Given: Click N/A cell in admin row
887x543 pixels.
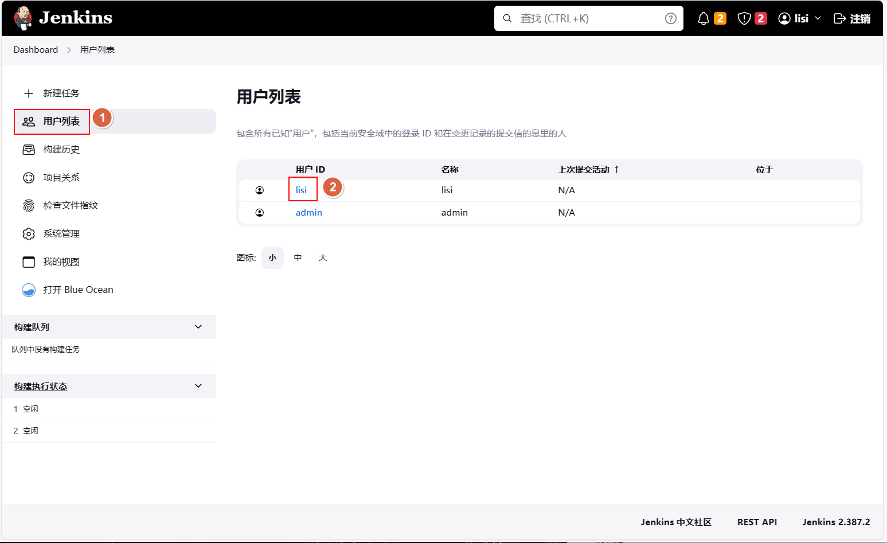Looking at the screenshot, I should click(x=566, y=213).
